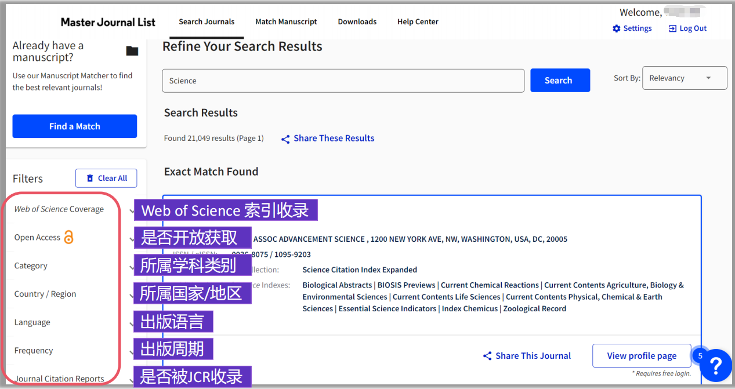This screenshot has height=389, width=735.
Task: Switch to the Match Manuscript tab
Action: 286,21
